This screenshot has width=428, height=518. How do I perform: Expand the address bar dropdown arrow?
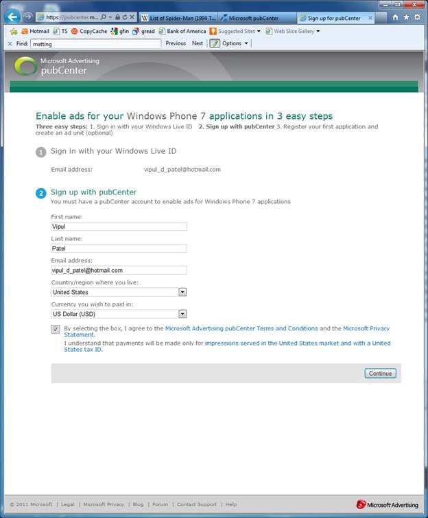110,17
